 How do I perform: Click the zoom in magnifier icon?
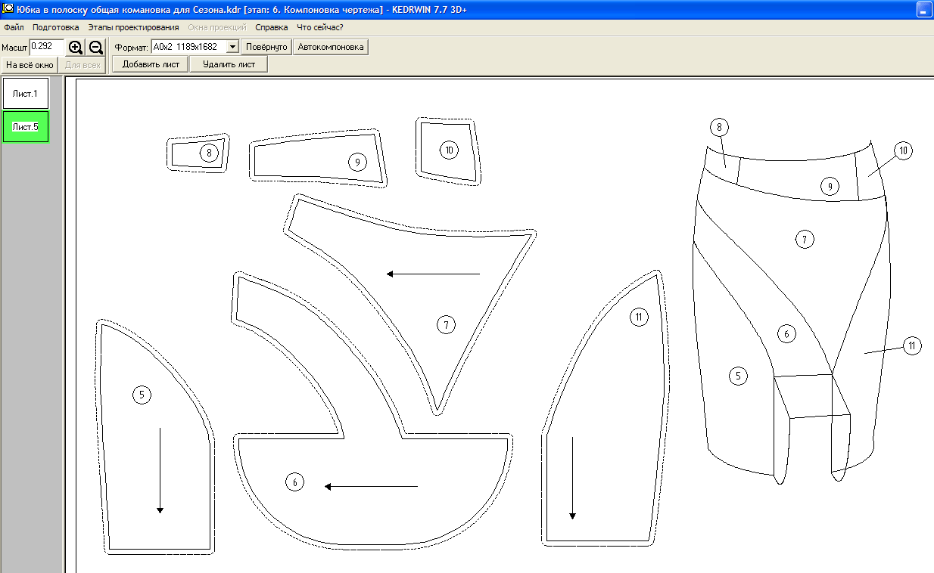tap(76, 47)
